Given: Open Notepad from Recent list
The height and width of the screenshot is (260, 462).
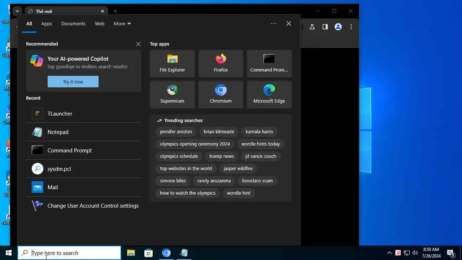Looking at the screenshot, I should pyautogui.click(x=83, y=132).
